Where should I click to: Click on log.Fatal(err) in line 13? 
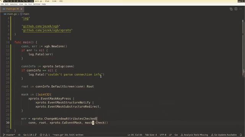(x=41, y=54)
